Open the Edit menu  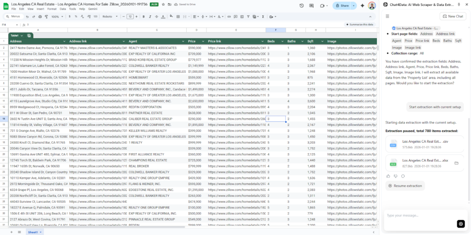(x=22, y=9)
